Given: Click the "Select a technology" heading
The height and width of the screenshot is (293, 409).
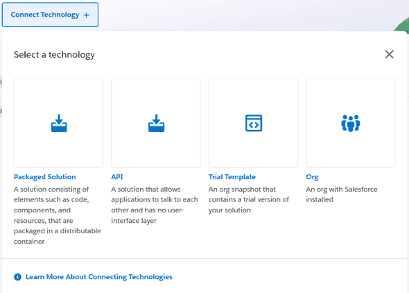Looking at the screenshot, I should coord(54,55).
